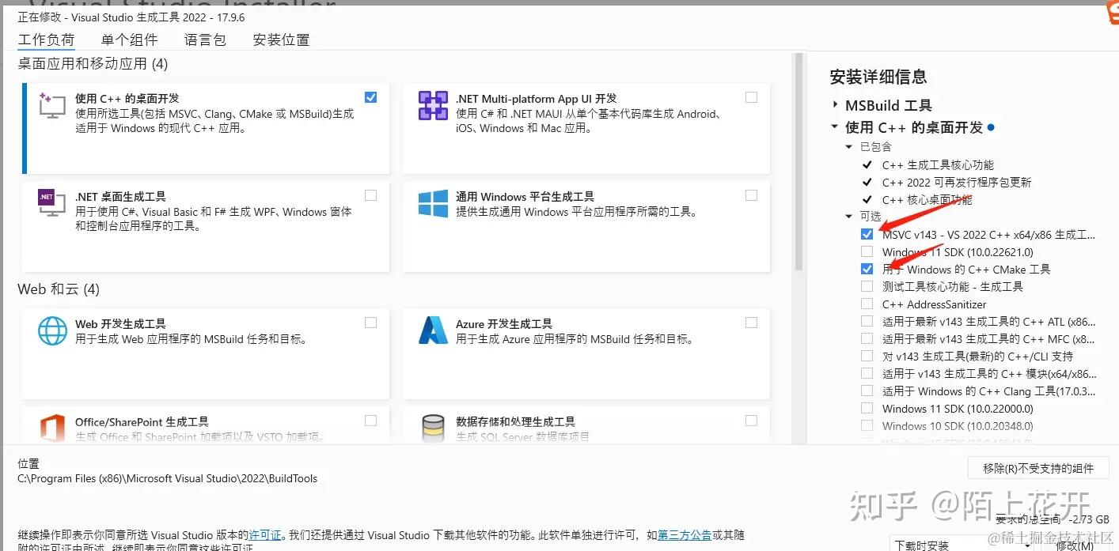Switch to the 单个组件 tab
1119x551 pixels.
point(130,40)
